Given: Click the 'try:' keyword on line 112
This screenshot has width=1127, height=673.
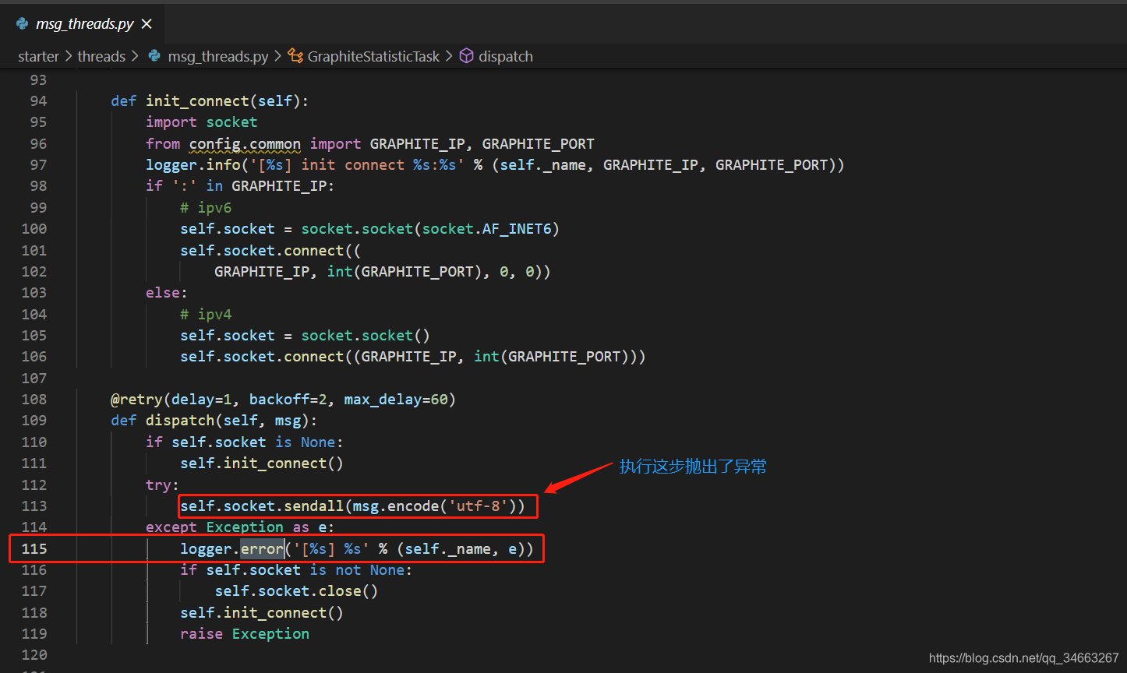Looking at the screenshot, I should coord(163,484).
